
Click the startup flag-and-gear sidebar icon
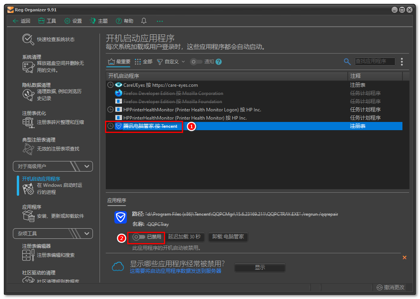point(28,189)
